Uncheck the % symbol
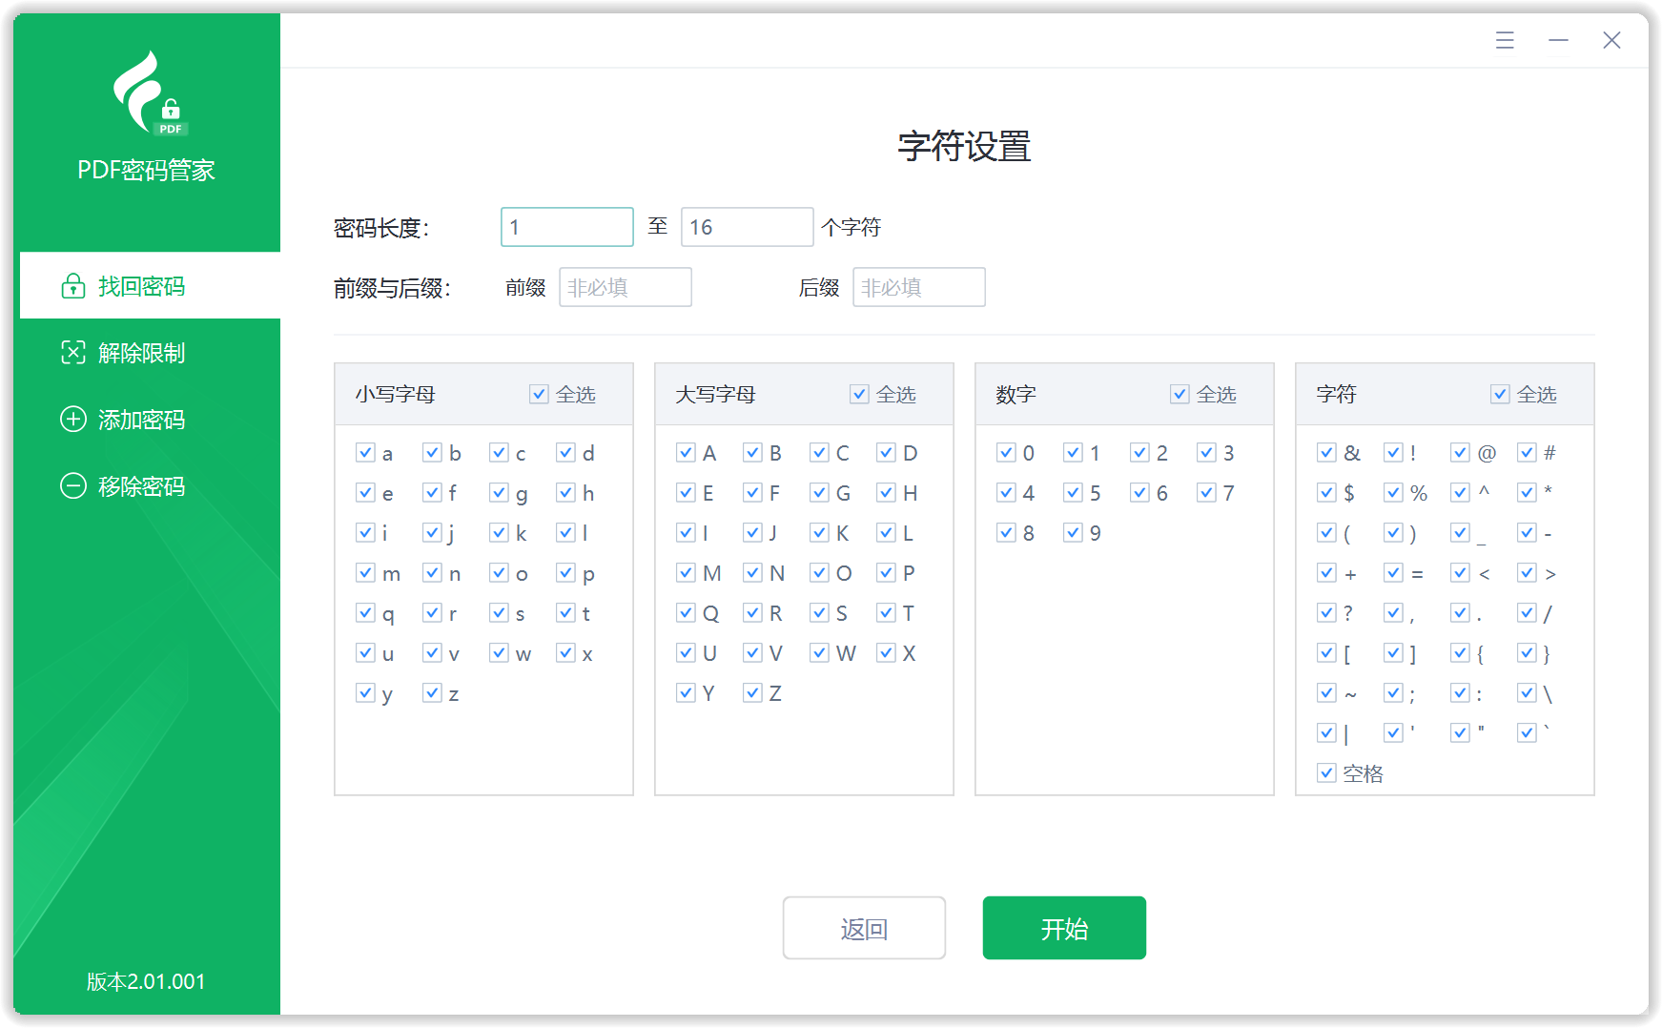Image resolution: width=1662 pixels, height=1028 pixels. click(1393, 492)
